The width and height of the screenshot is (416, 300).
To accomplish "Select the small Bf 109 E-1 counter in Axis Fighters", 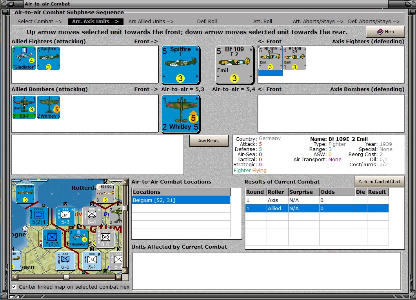I will tap(294, 58).
